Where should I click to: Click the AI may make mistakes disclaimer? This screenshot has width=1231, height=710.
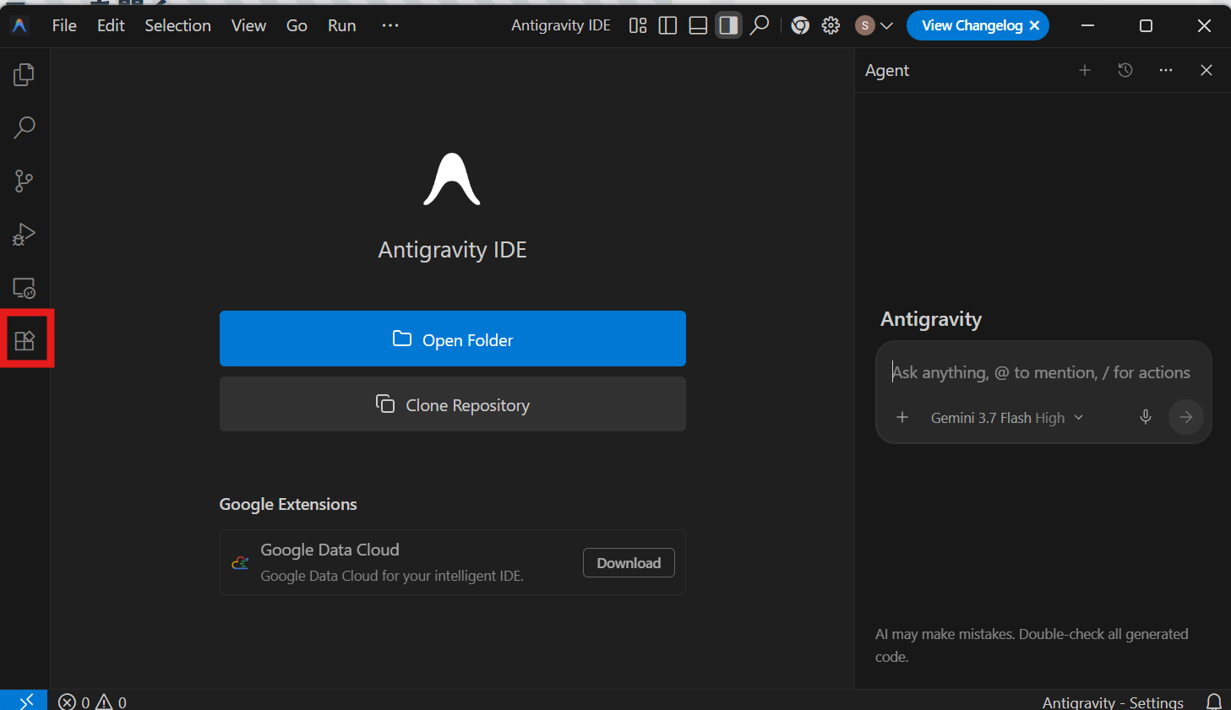tap(1032, 645)
